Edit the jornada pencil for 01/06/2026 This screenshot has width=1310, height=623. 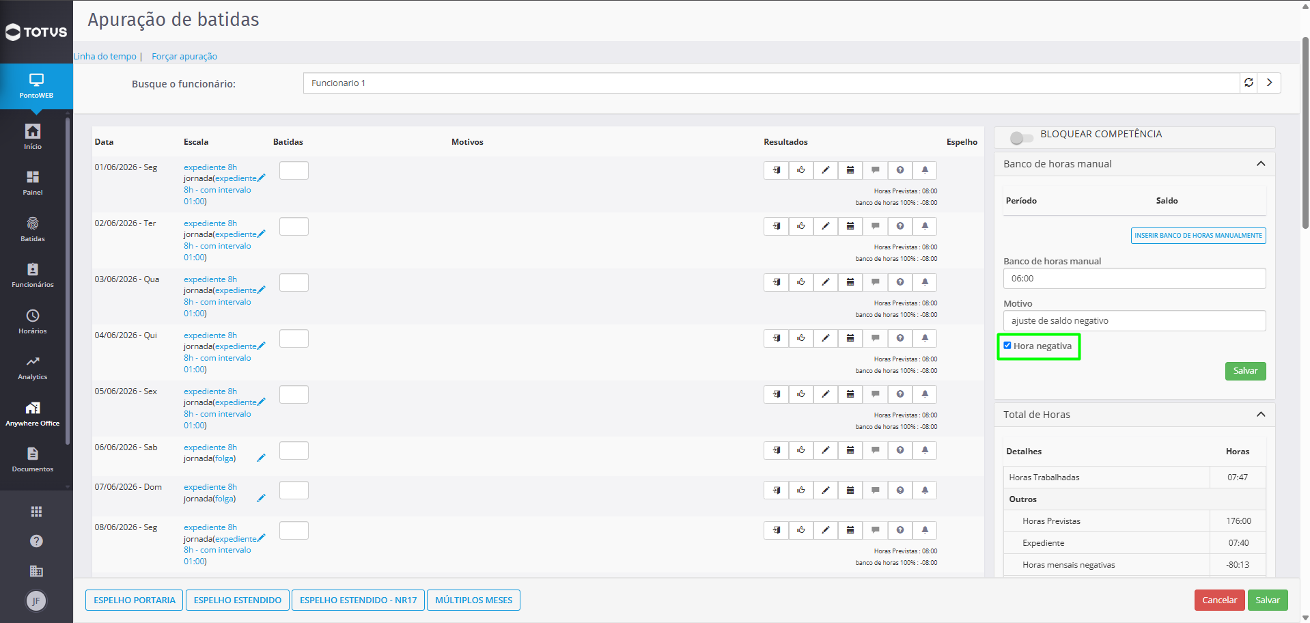[x=261, y=178]
